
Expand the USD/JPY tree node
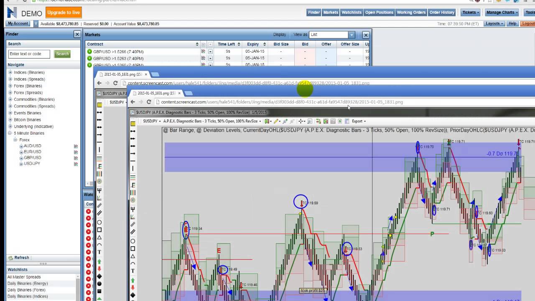click(x=21, y=164)
